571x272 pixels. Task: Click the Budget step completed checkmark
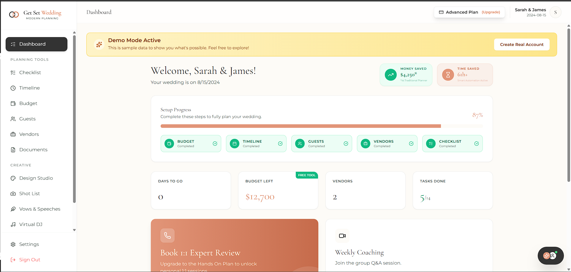coord(215,144)
